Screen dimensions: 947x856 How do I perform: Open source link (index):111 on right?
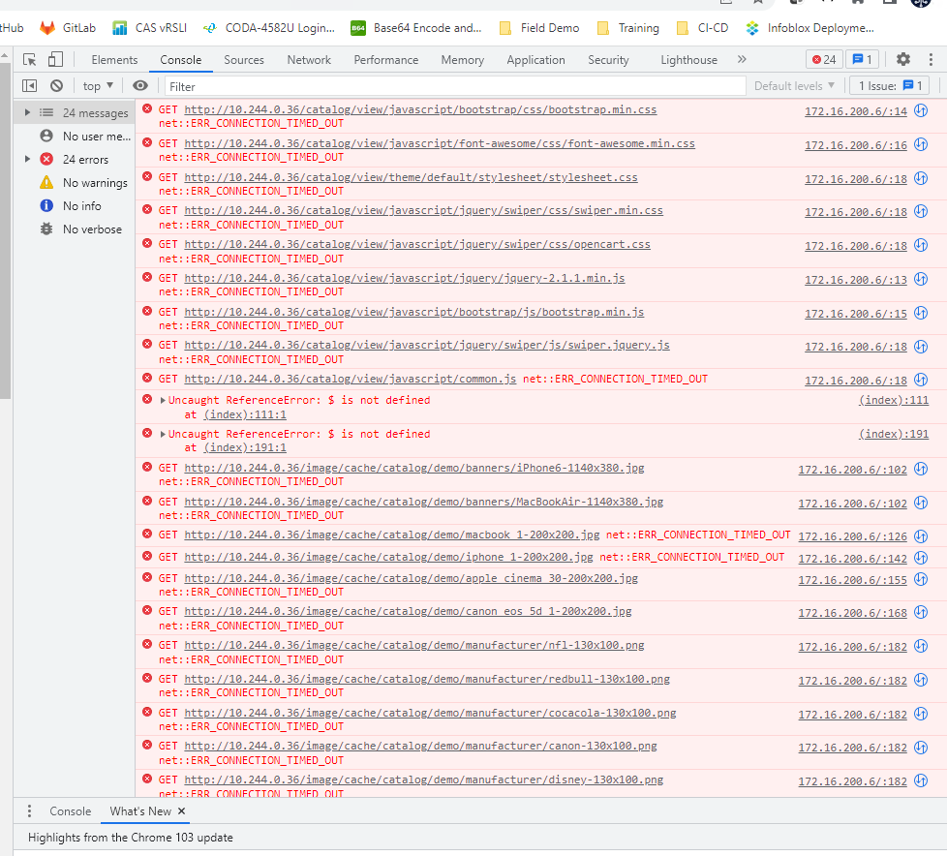click(893, 400)
